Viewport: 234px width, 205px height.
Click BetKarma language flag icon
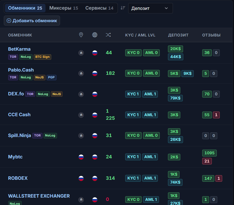[x=95, y=53]
